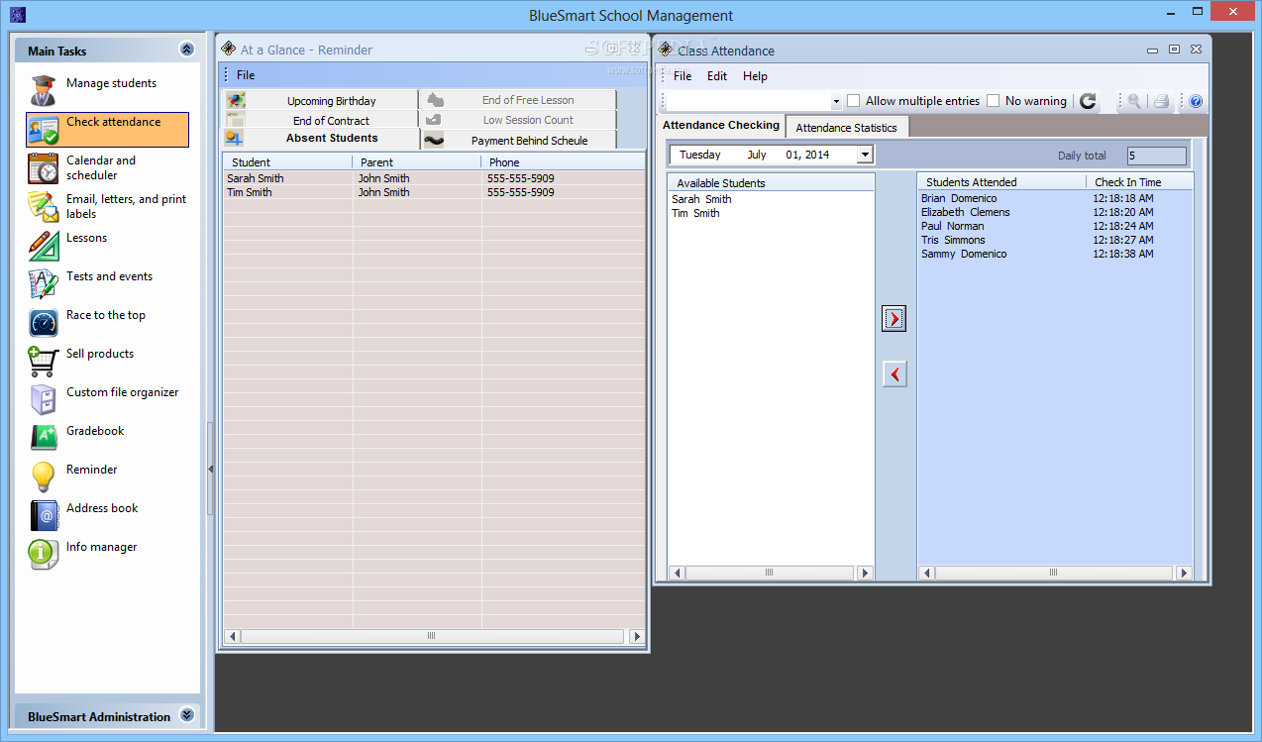This screenshot has height=742, width=1262.
Task: Click scrollbar under Available Students list
Action: pos(771,573)
